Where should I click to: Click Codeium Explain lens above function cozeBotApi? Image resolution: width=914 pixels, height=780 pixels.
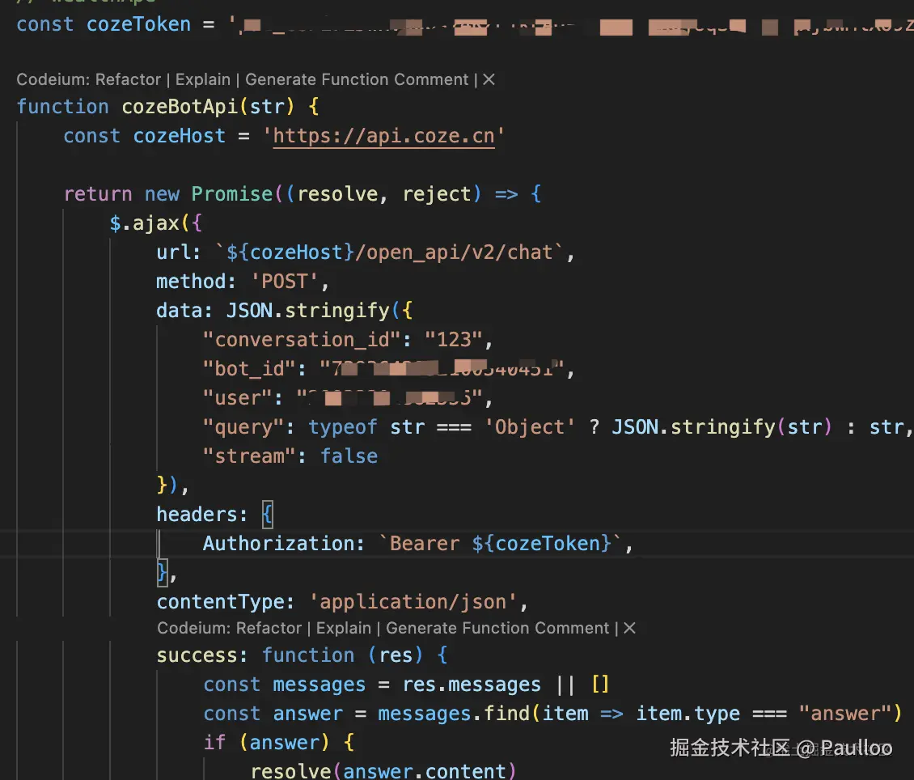click(x=203, y=79)
